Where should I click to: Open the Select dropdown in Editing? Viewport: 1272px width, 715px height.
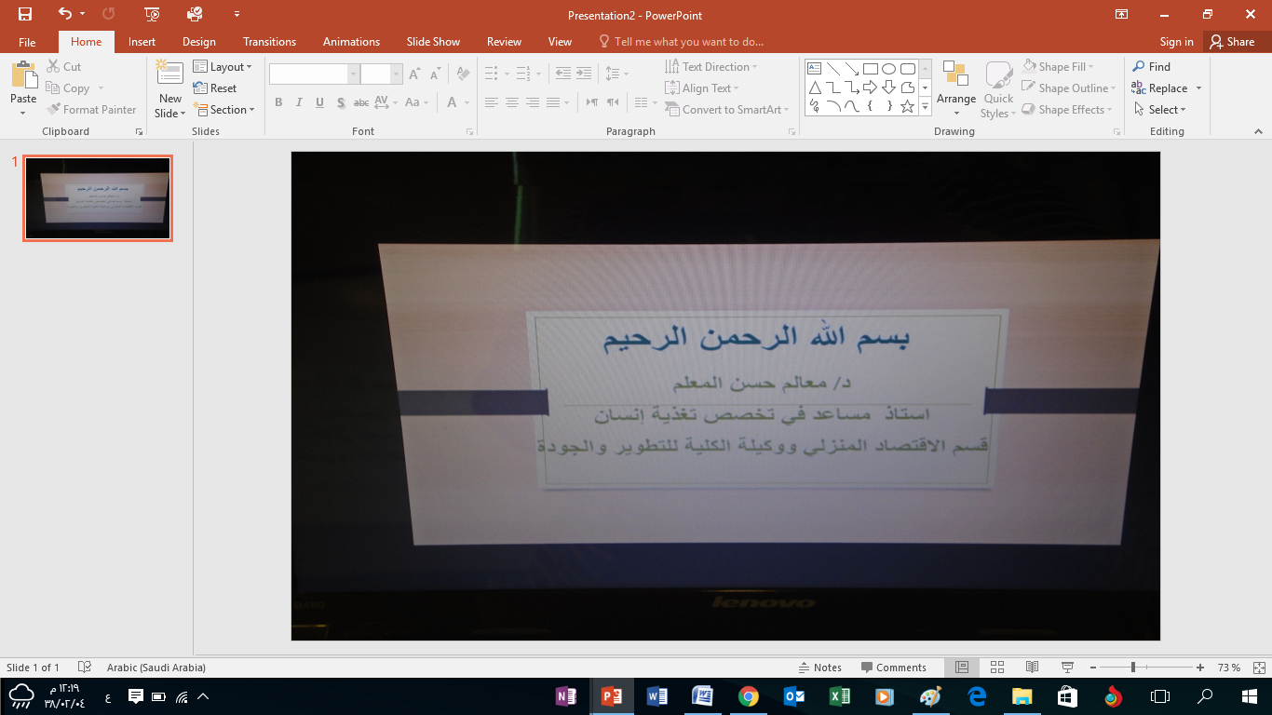[1162, 110]
